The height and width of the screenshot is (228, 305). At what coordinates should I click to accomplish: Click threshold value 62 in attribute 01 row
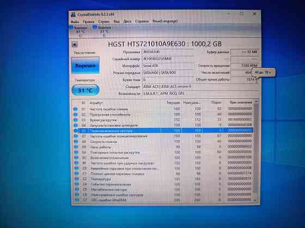pyautogui.click(x=219, y=109)
